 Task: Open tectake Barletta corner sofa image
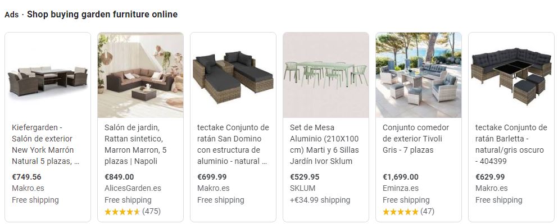511,75
